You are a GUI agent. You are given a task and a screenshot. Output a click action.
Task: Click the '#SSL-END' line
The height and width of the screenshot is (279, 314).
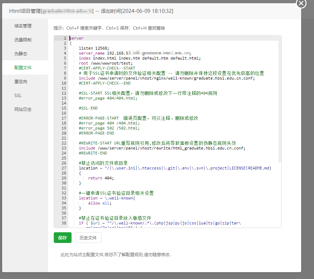pos(88,108)
